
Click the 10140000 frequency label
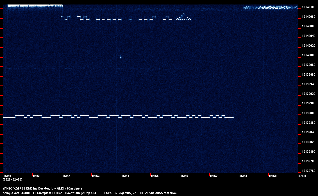[309, 55]
